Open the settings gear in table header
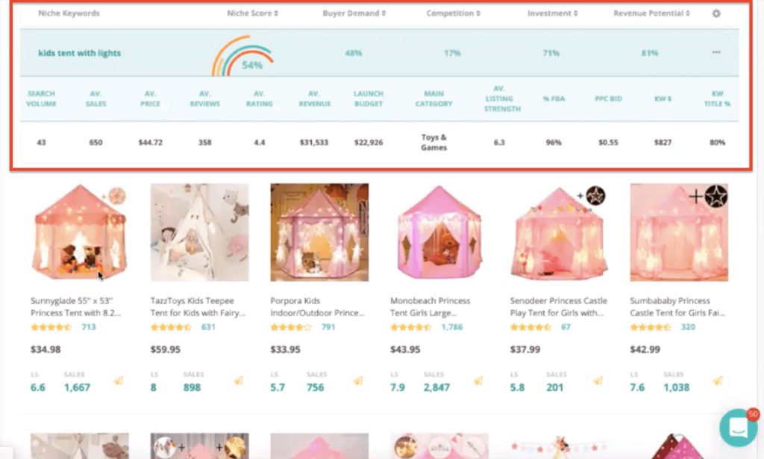This screenshot has height=459, width=764. click(716, 13)
